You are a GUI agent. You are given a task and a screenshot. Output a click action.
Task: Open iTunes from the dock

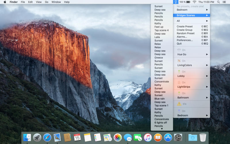click(148, 137)
